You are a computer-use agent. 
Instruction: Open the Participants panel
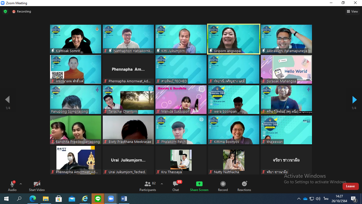(x=148, y=186)
